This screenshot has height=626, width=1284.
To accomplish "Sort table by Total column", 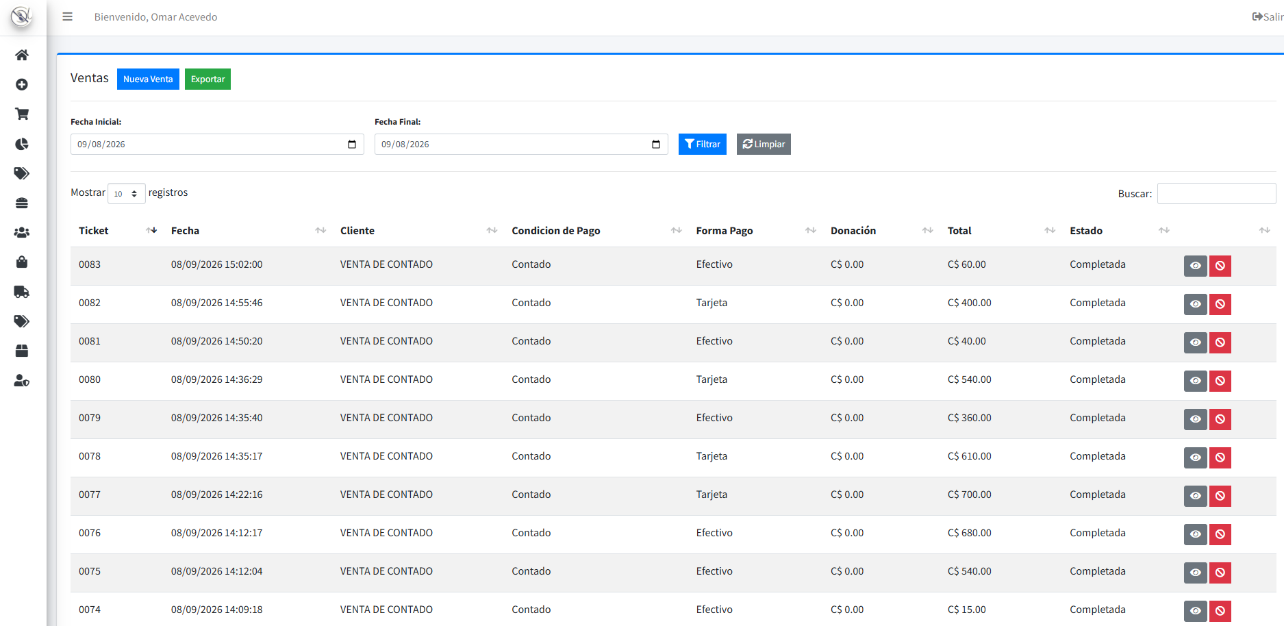I will pos(1000,231).
